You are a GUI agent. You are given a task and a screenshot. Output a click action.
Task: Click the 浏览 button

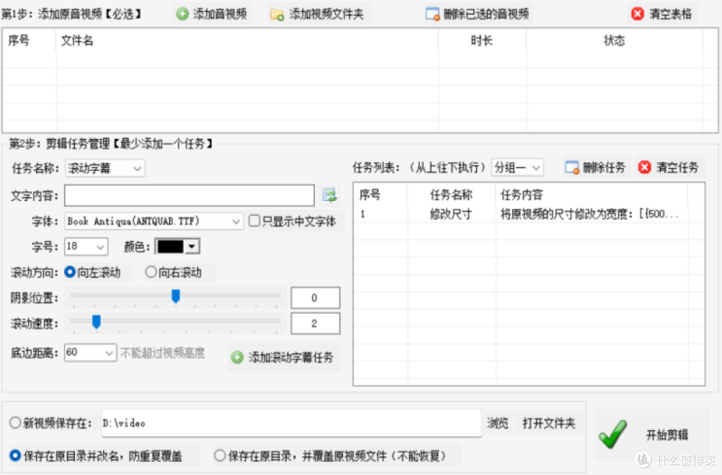[x=498, y=423]
